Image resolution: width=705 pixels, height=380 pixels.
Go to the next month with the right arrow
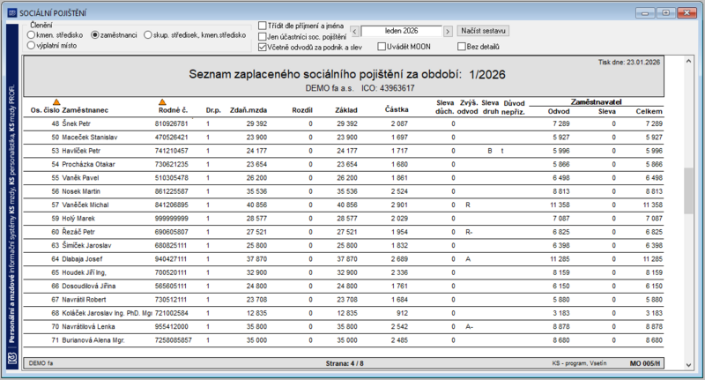448,31
